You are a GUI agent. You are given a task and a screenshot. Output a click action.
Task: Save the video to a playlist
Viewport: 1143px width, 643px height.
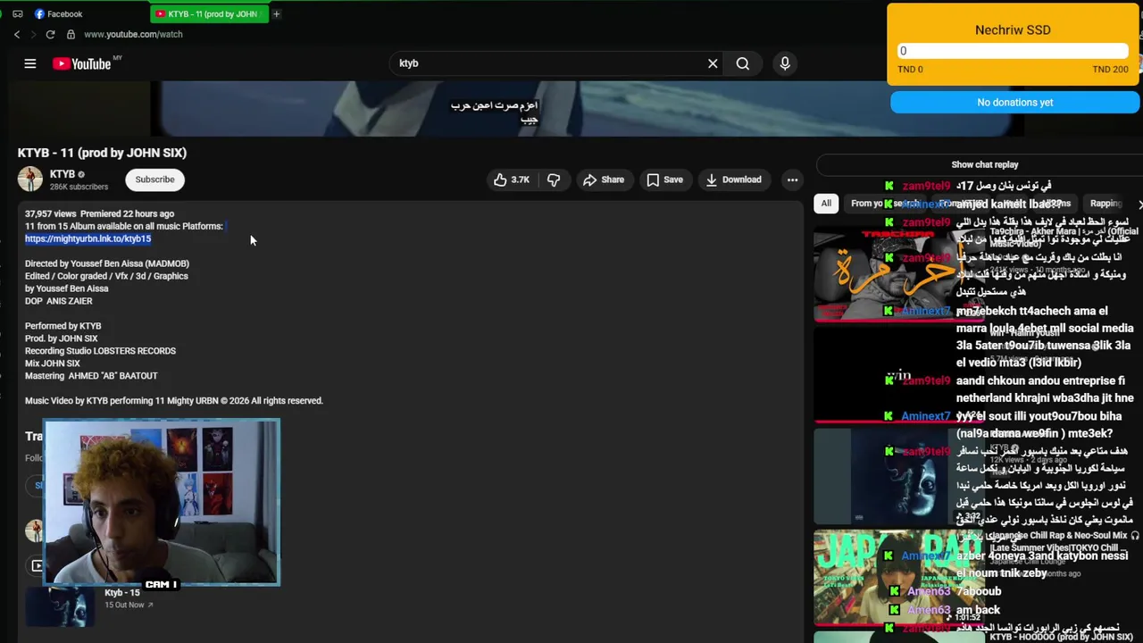(x=664, y=180)
